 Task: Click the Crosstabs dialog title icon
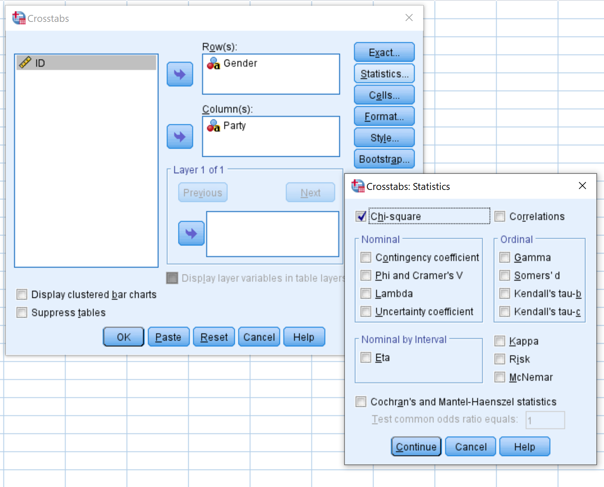coord(18,18)
